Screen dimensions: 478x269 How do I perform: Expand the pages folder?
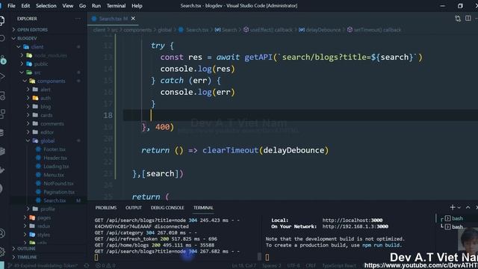coord(44,217)
